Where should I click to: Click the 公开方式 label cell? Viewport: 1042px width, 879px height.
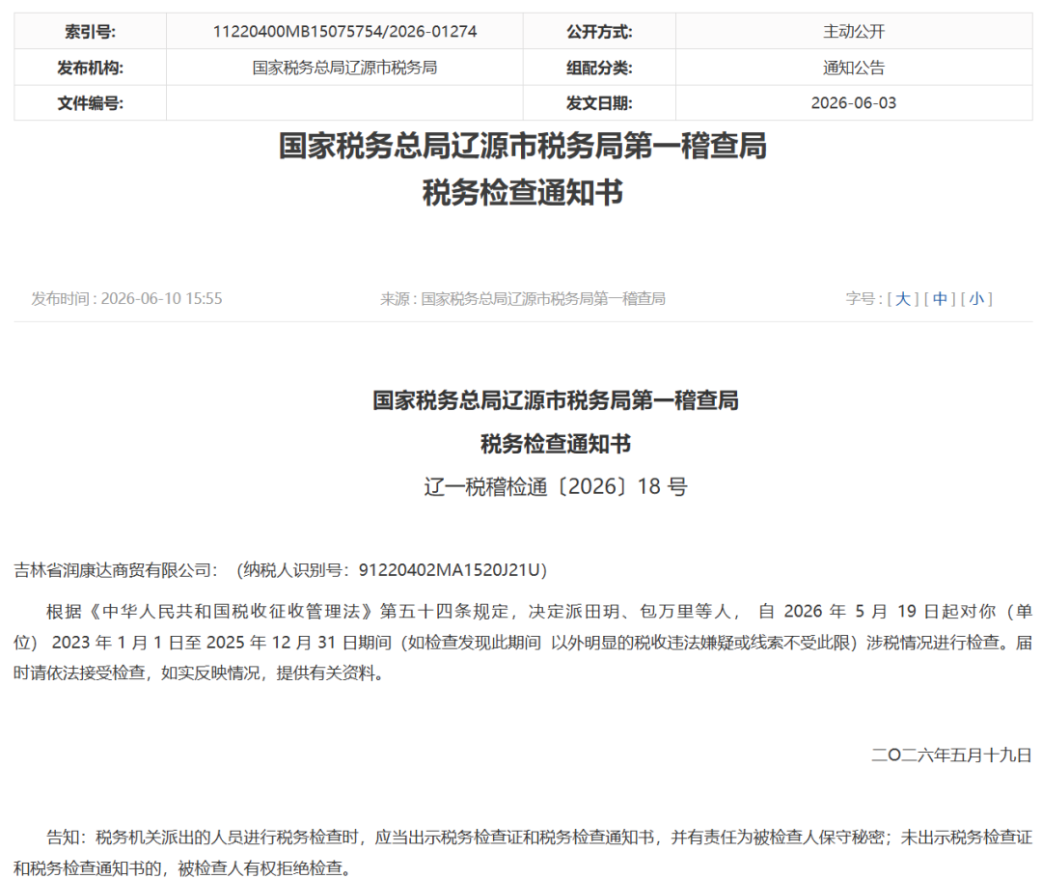coord(599,31)
